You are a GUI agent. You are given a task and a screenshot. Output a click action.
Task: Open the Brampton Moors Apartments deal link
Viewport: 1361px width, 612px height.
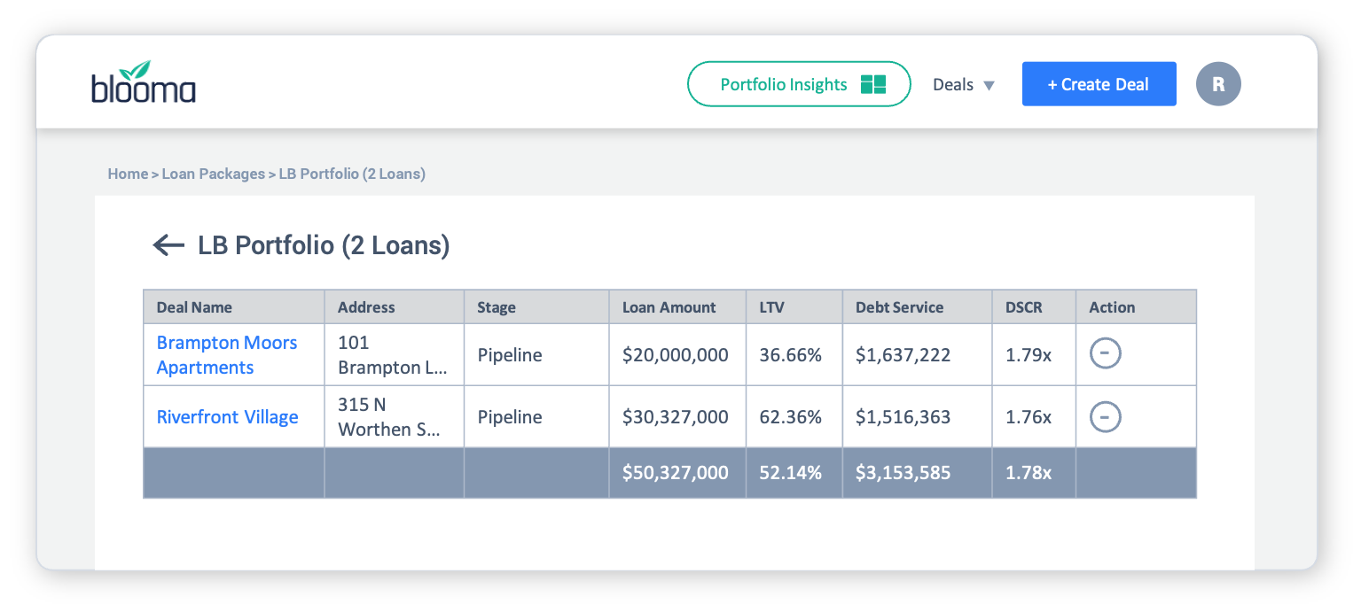pos(227,353)
